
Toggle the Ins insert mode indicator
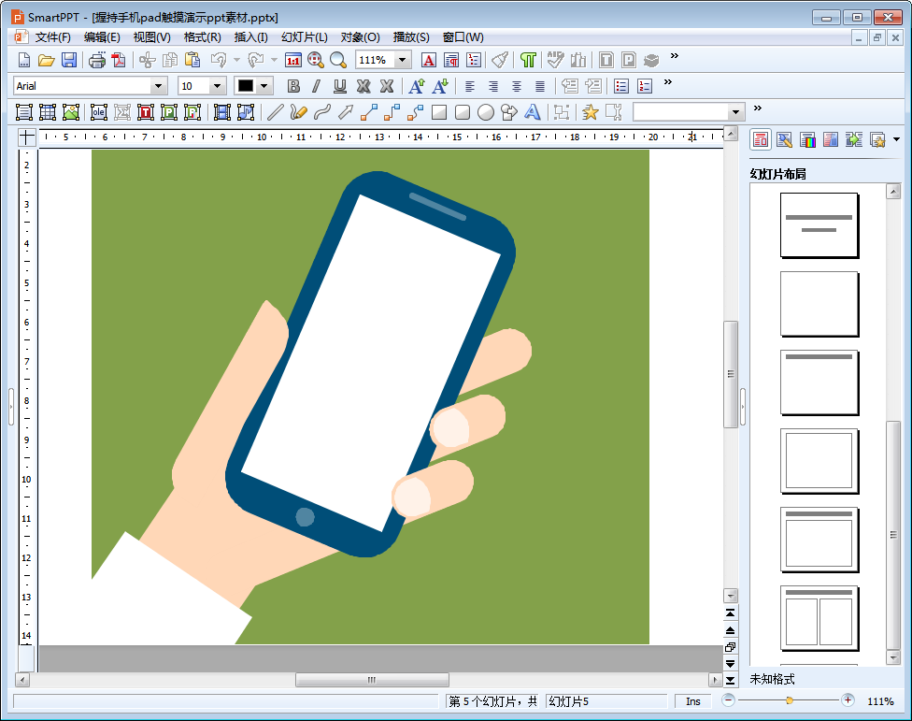pyautogui.click(x=692, y=701)
